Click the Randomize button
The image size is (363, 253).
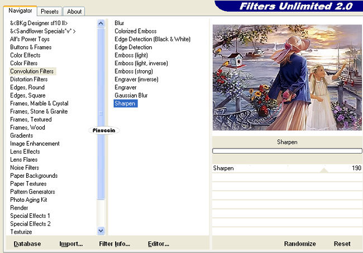tap(300, 244)
